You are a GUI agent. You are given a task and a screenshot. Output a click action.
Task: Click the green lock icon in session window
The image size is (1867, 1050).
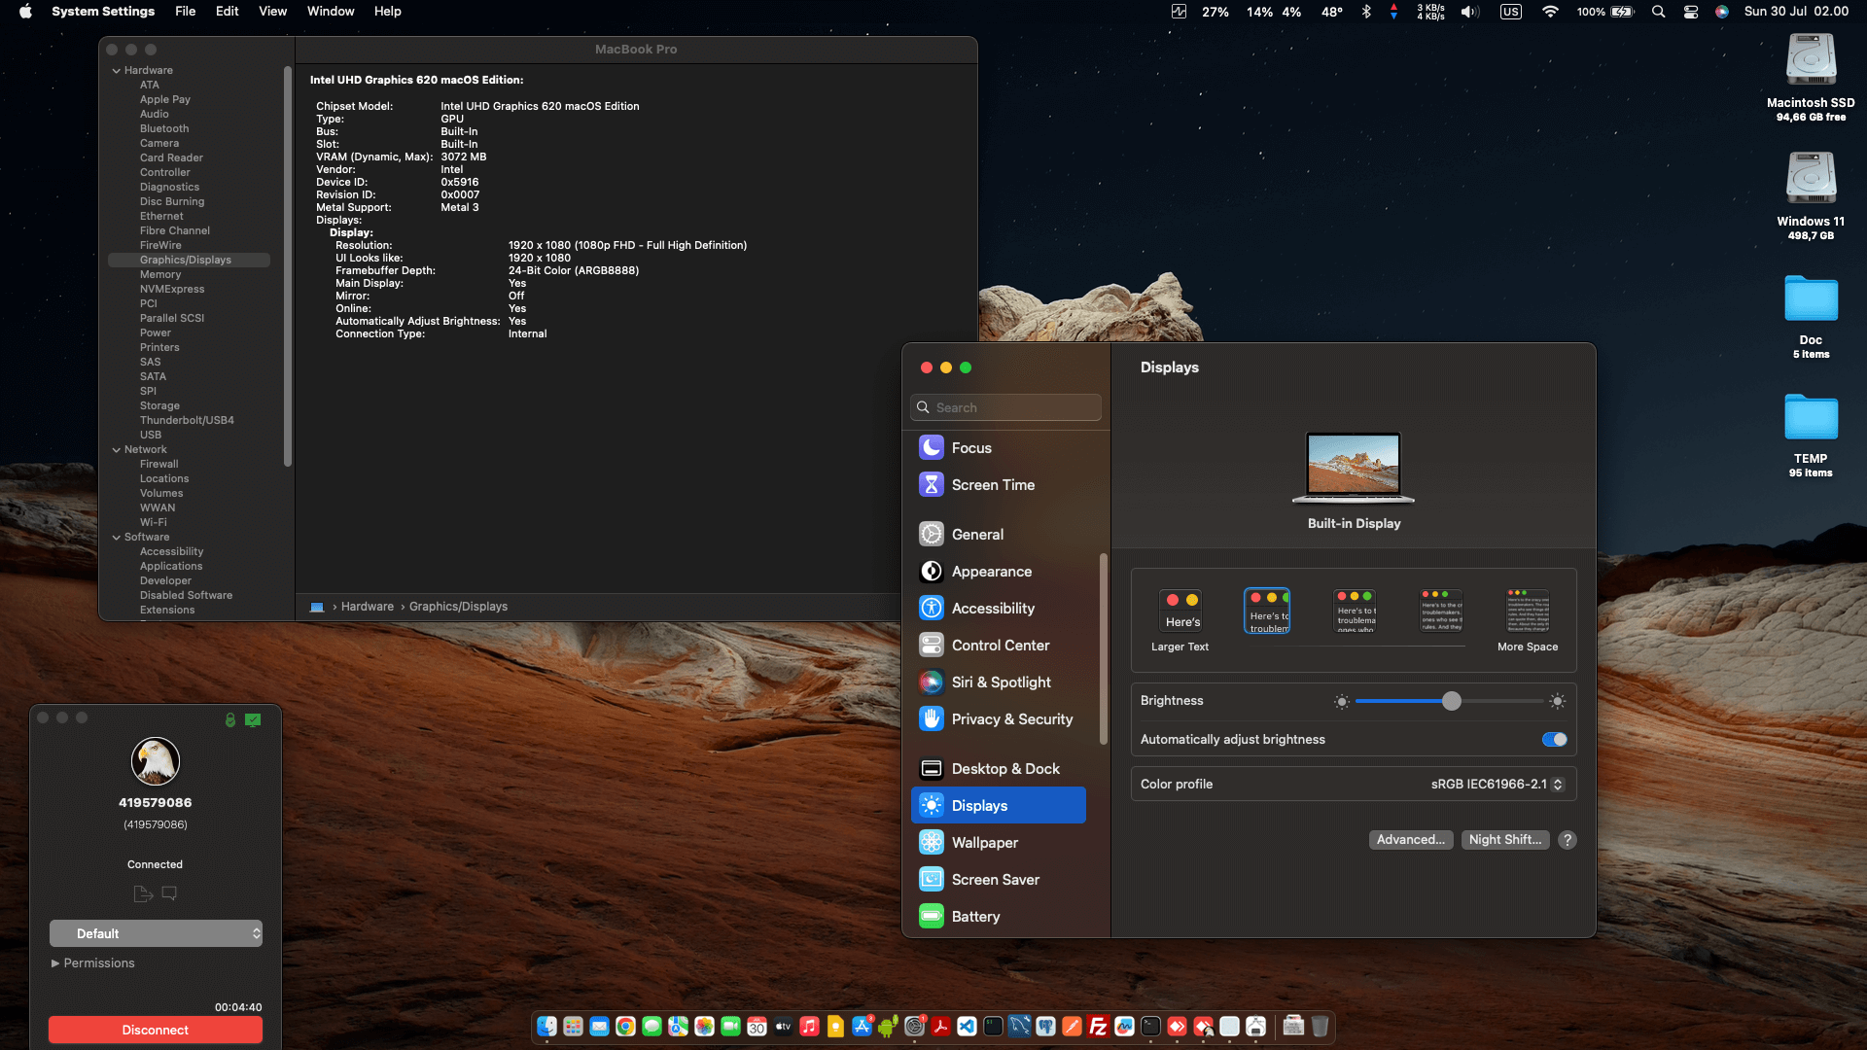(x=230, y=720)
